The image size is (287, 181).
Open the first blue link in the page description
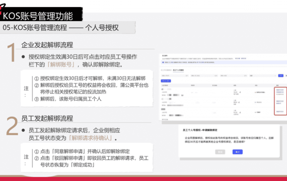tap(238, 58)
